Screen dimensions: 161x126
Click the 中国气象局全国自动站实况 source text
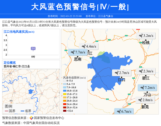41,123
